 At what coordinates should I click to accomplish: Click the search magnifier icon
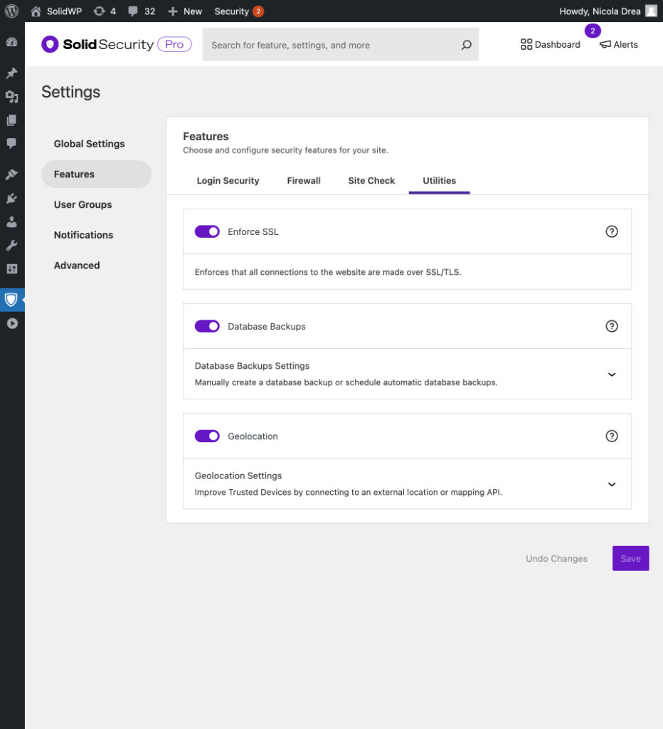pos(466,45)
